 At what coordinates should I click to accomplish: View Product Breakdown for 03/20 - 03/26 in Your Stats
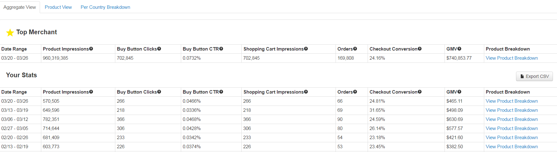pyautogui.click(x=512, y=101)
